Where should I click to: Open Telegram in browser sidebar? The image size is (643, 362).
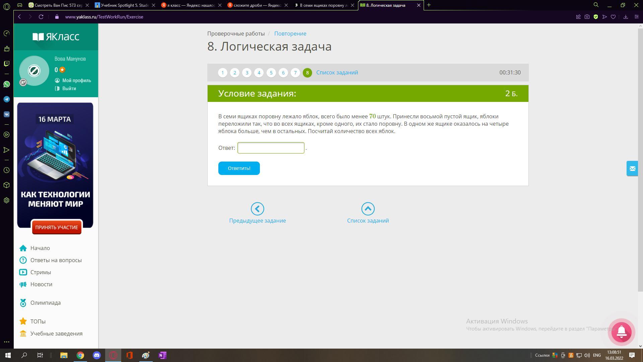tap(6, 99)
